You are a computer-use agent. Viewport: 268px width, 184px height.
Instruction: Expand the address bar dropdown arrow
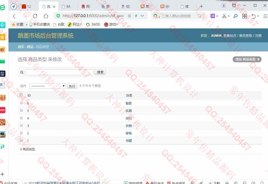click(x=142, y=16)
